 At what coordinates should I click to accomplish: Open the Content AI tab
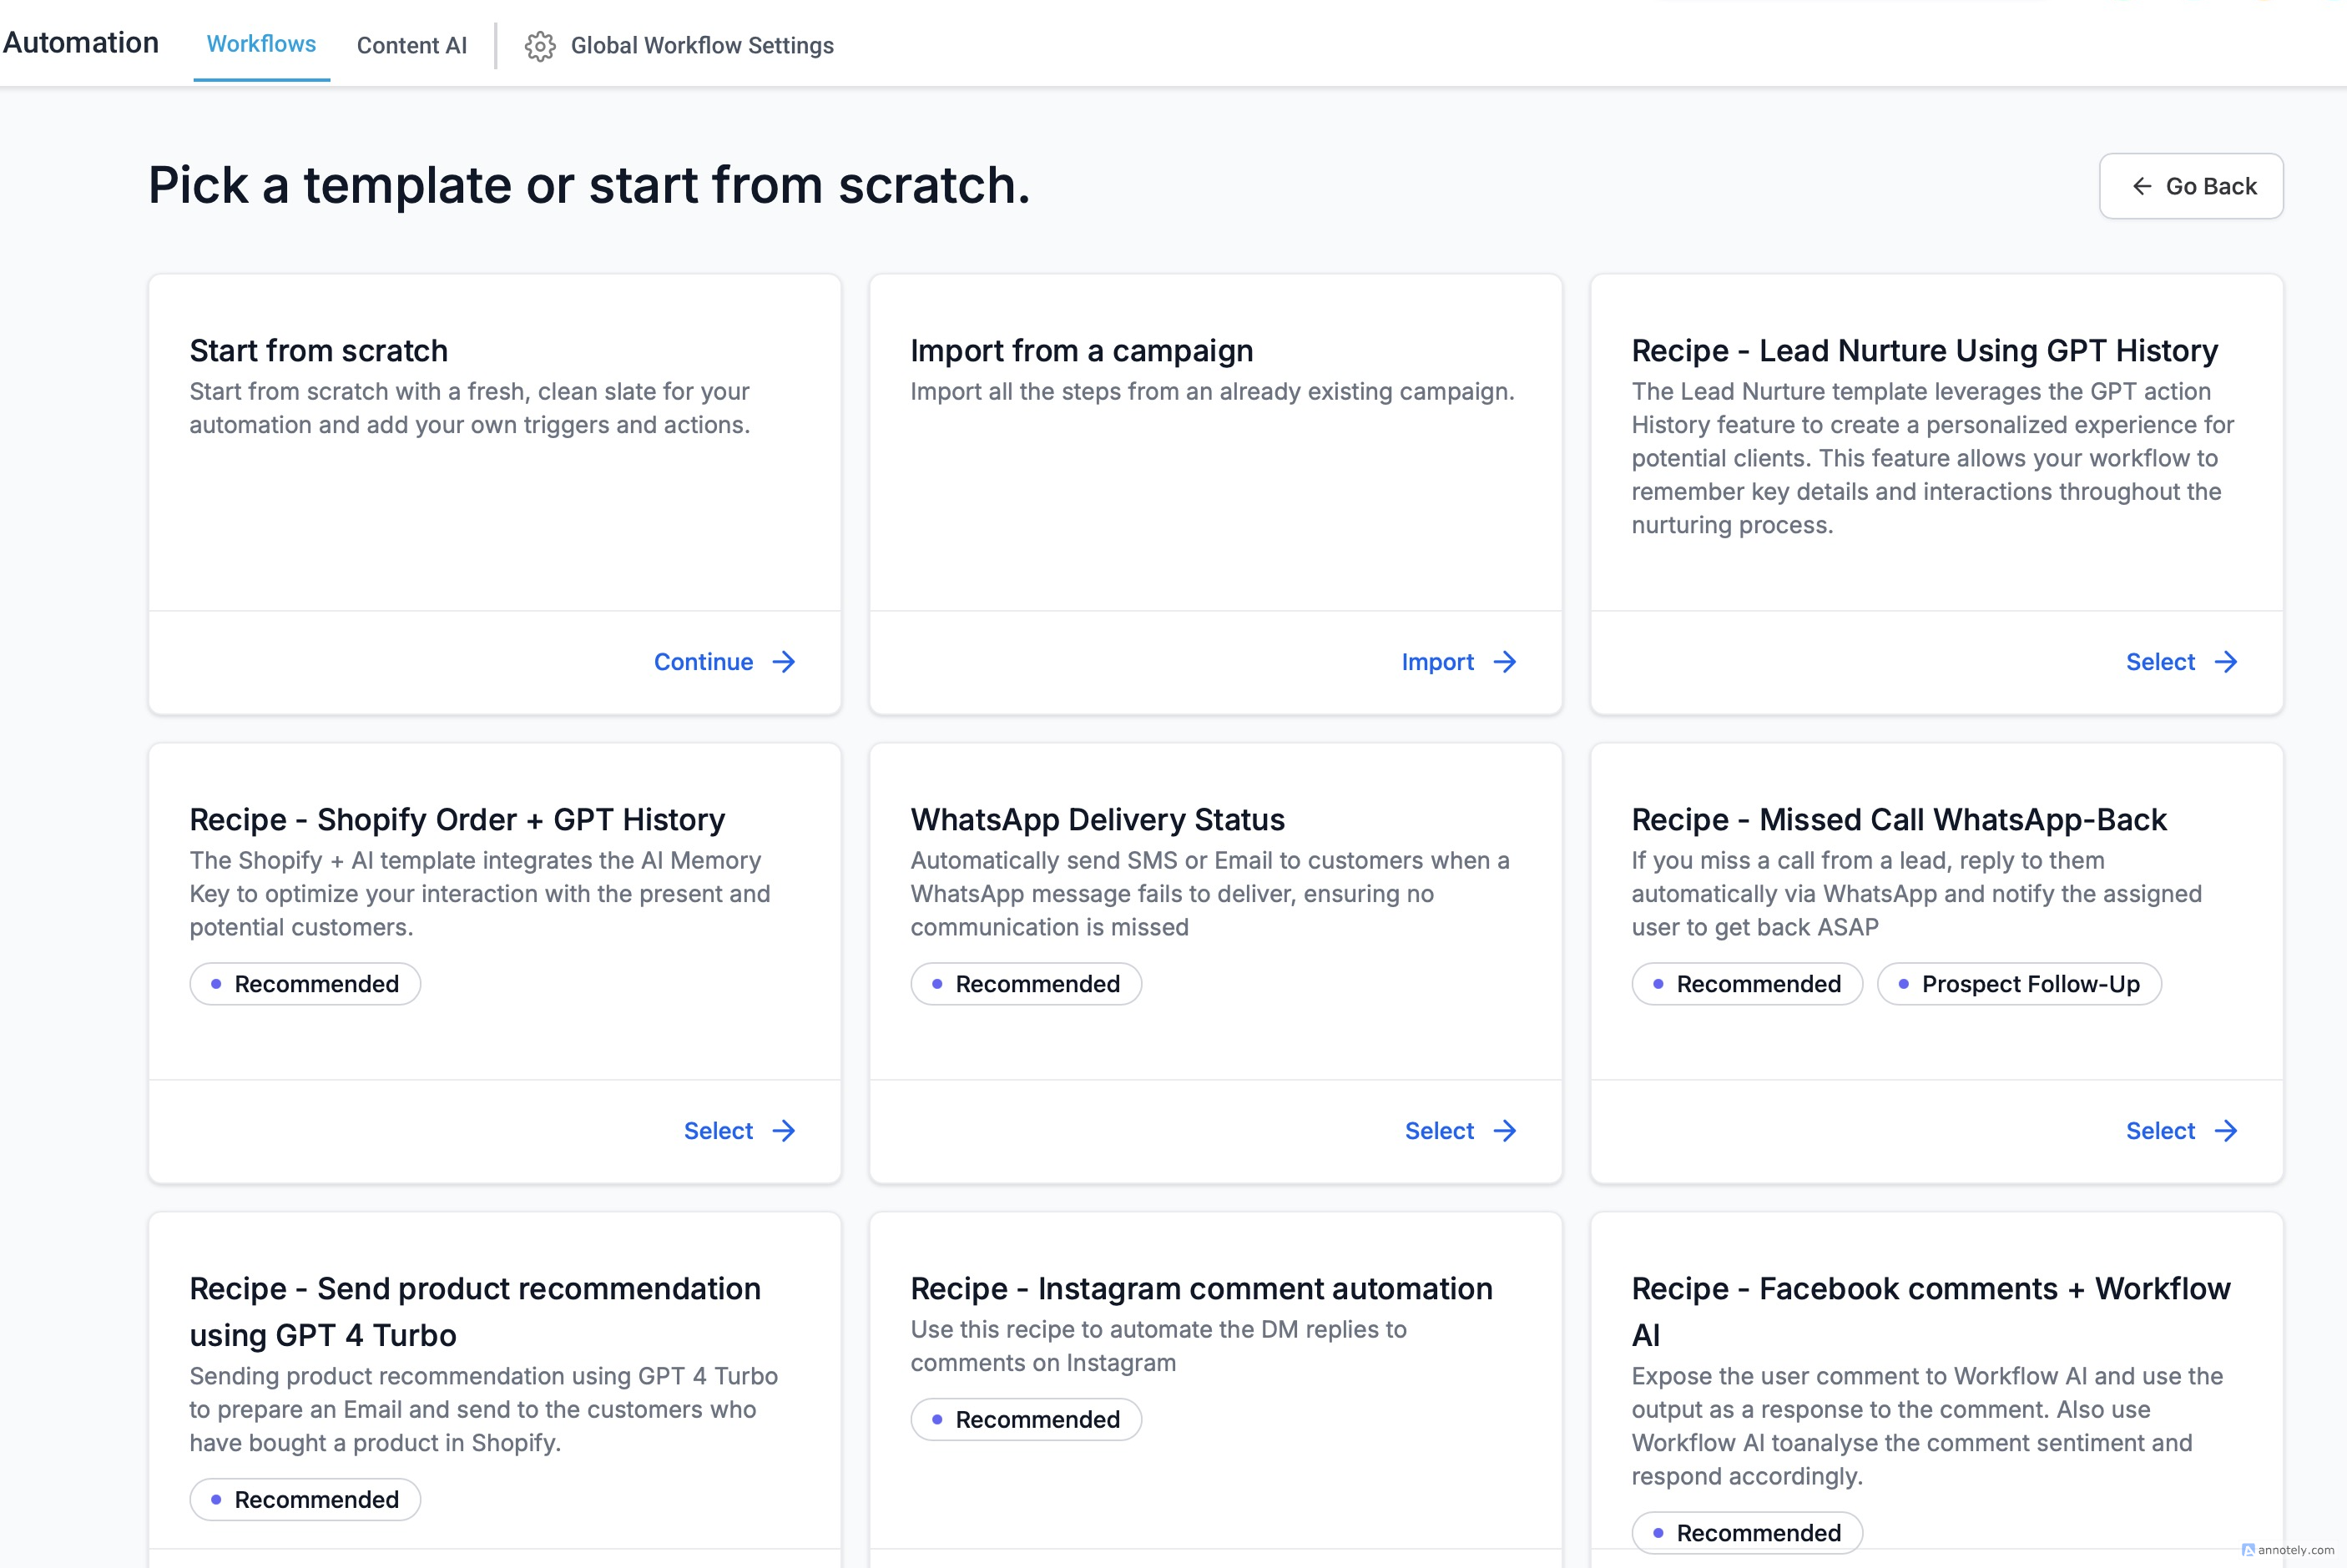(411, 46)
